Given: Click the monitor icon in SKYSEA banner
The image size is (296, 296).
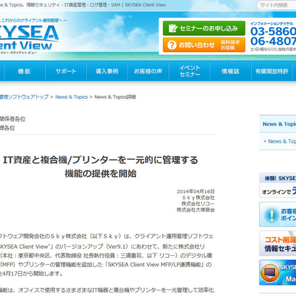Looking at the screenshot, I should coord(270,273).
